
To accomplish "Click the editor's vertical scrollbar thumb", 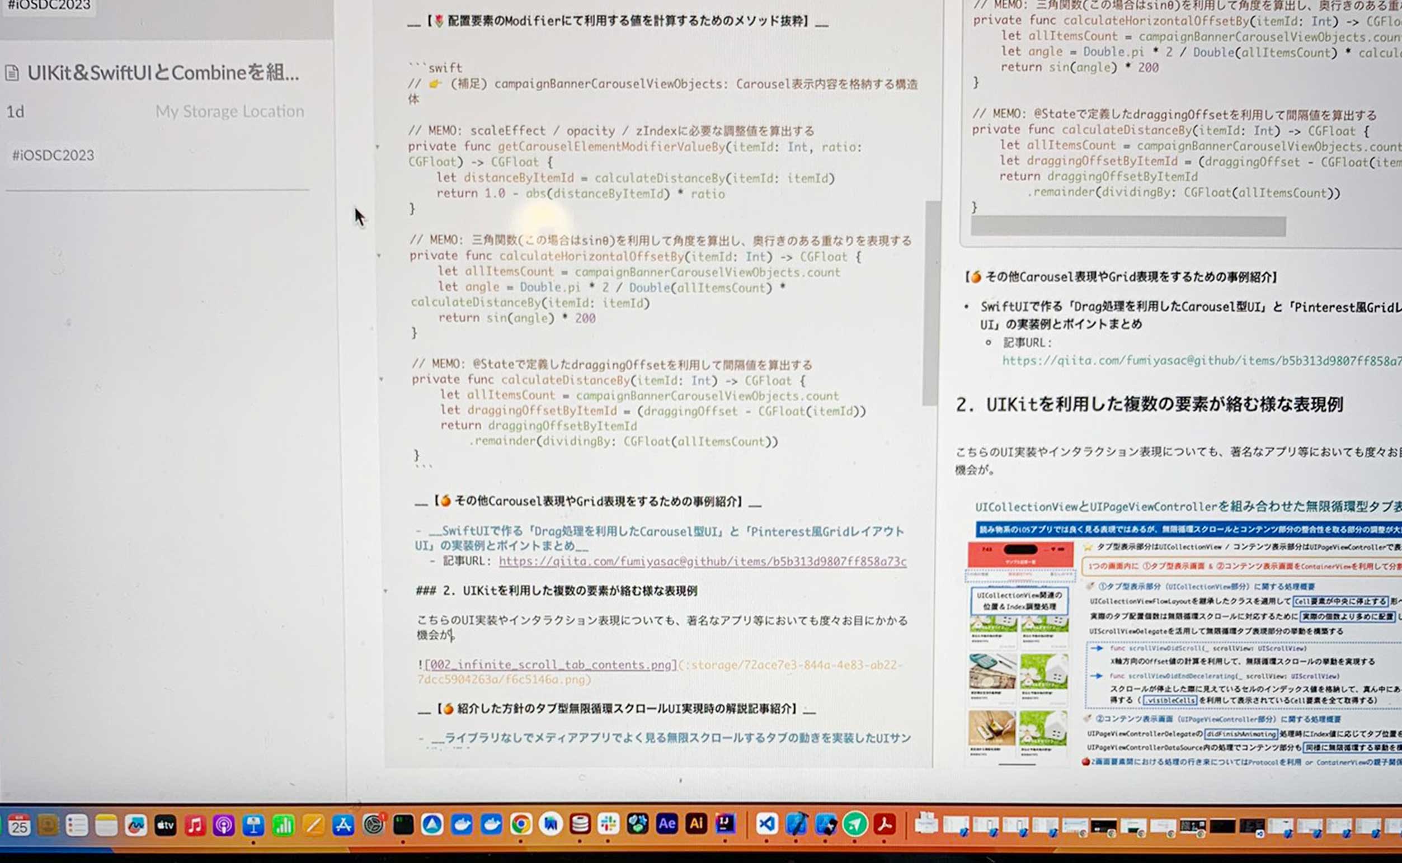I will [930, 303].
